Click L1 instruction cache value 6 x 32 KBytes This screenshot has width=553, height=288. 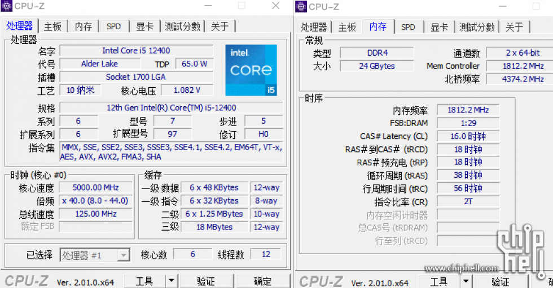tap(214, 201)
